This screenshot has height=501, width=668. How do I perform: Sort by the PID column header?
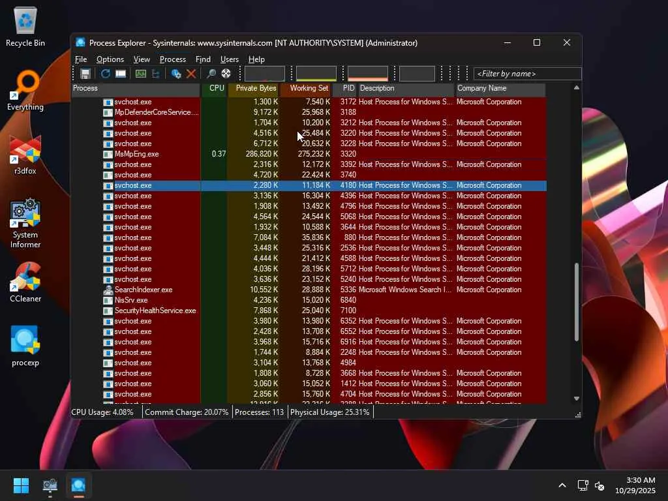tap(344, 89)
